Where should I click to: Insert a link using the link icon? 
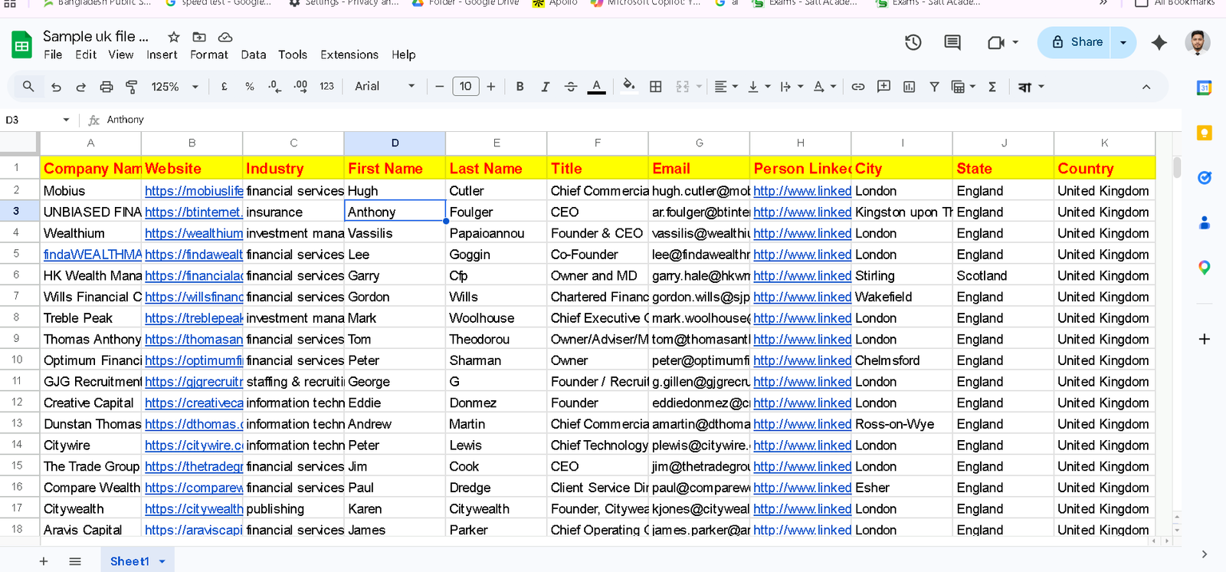(x=858, y=87)
